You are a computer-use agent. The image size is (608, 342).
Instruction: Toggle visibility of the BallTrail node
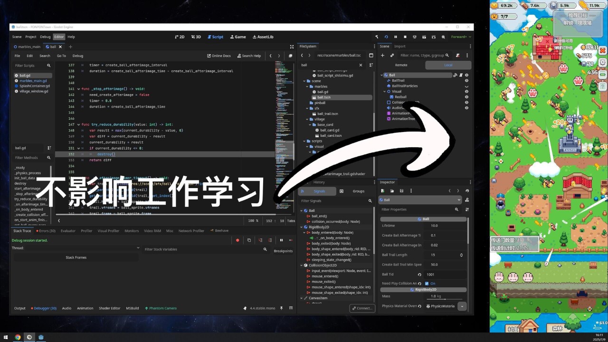click(x=466, y=81)
